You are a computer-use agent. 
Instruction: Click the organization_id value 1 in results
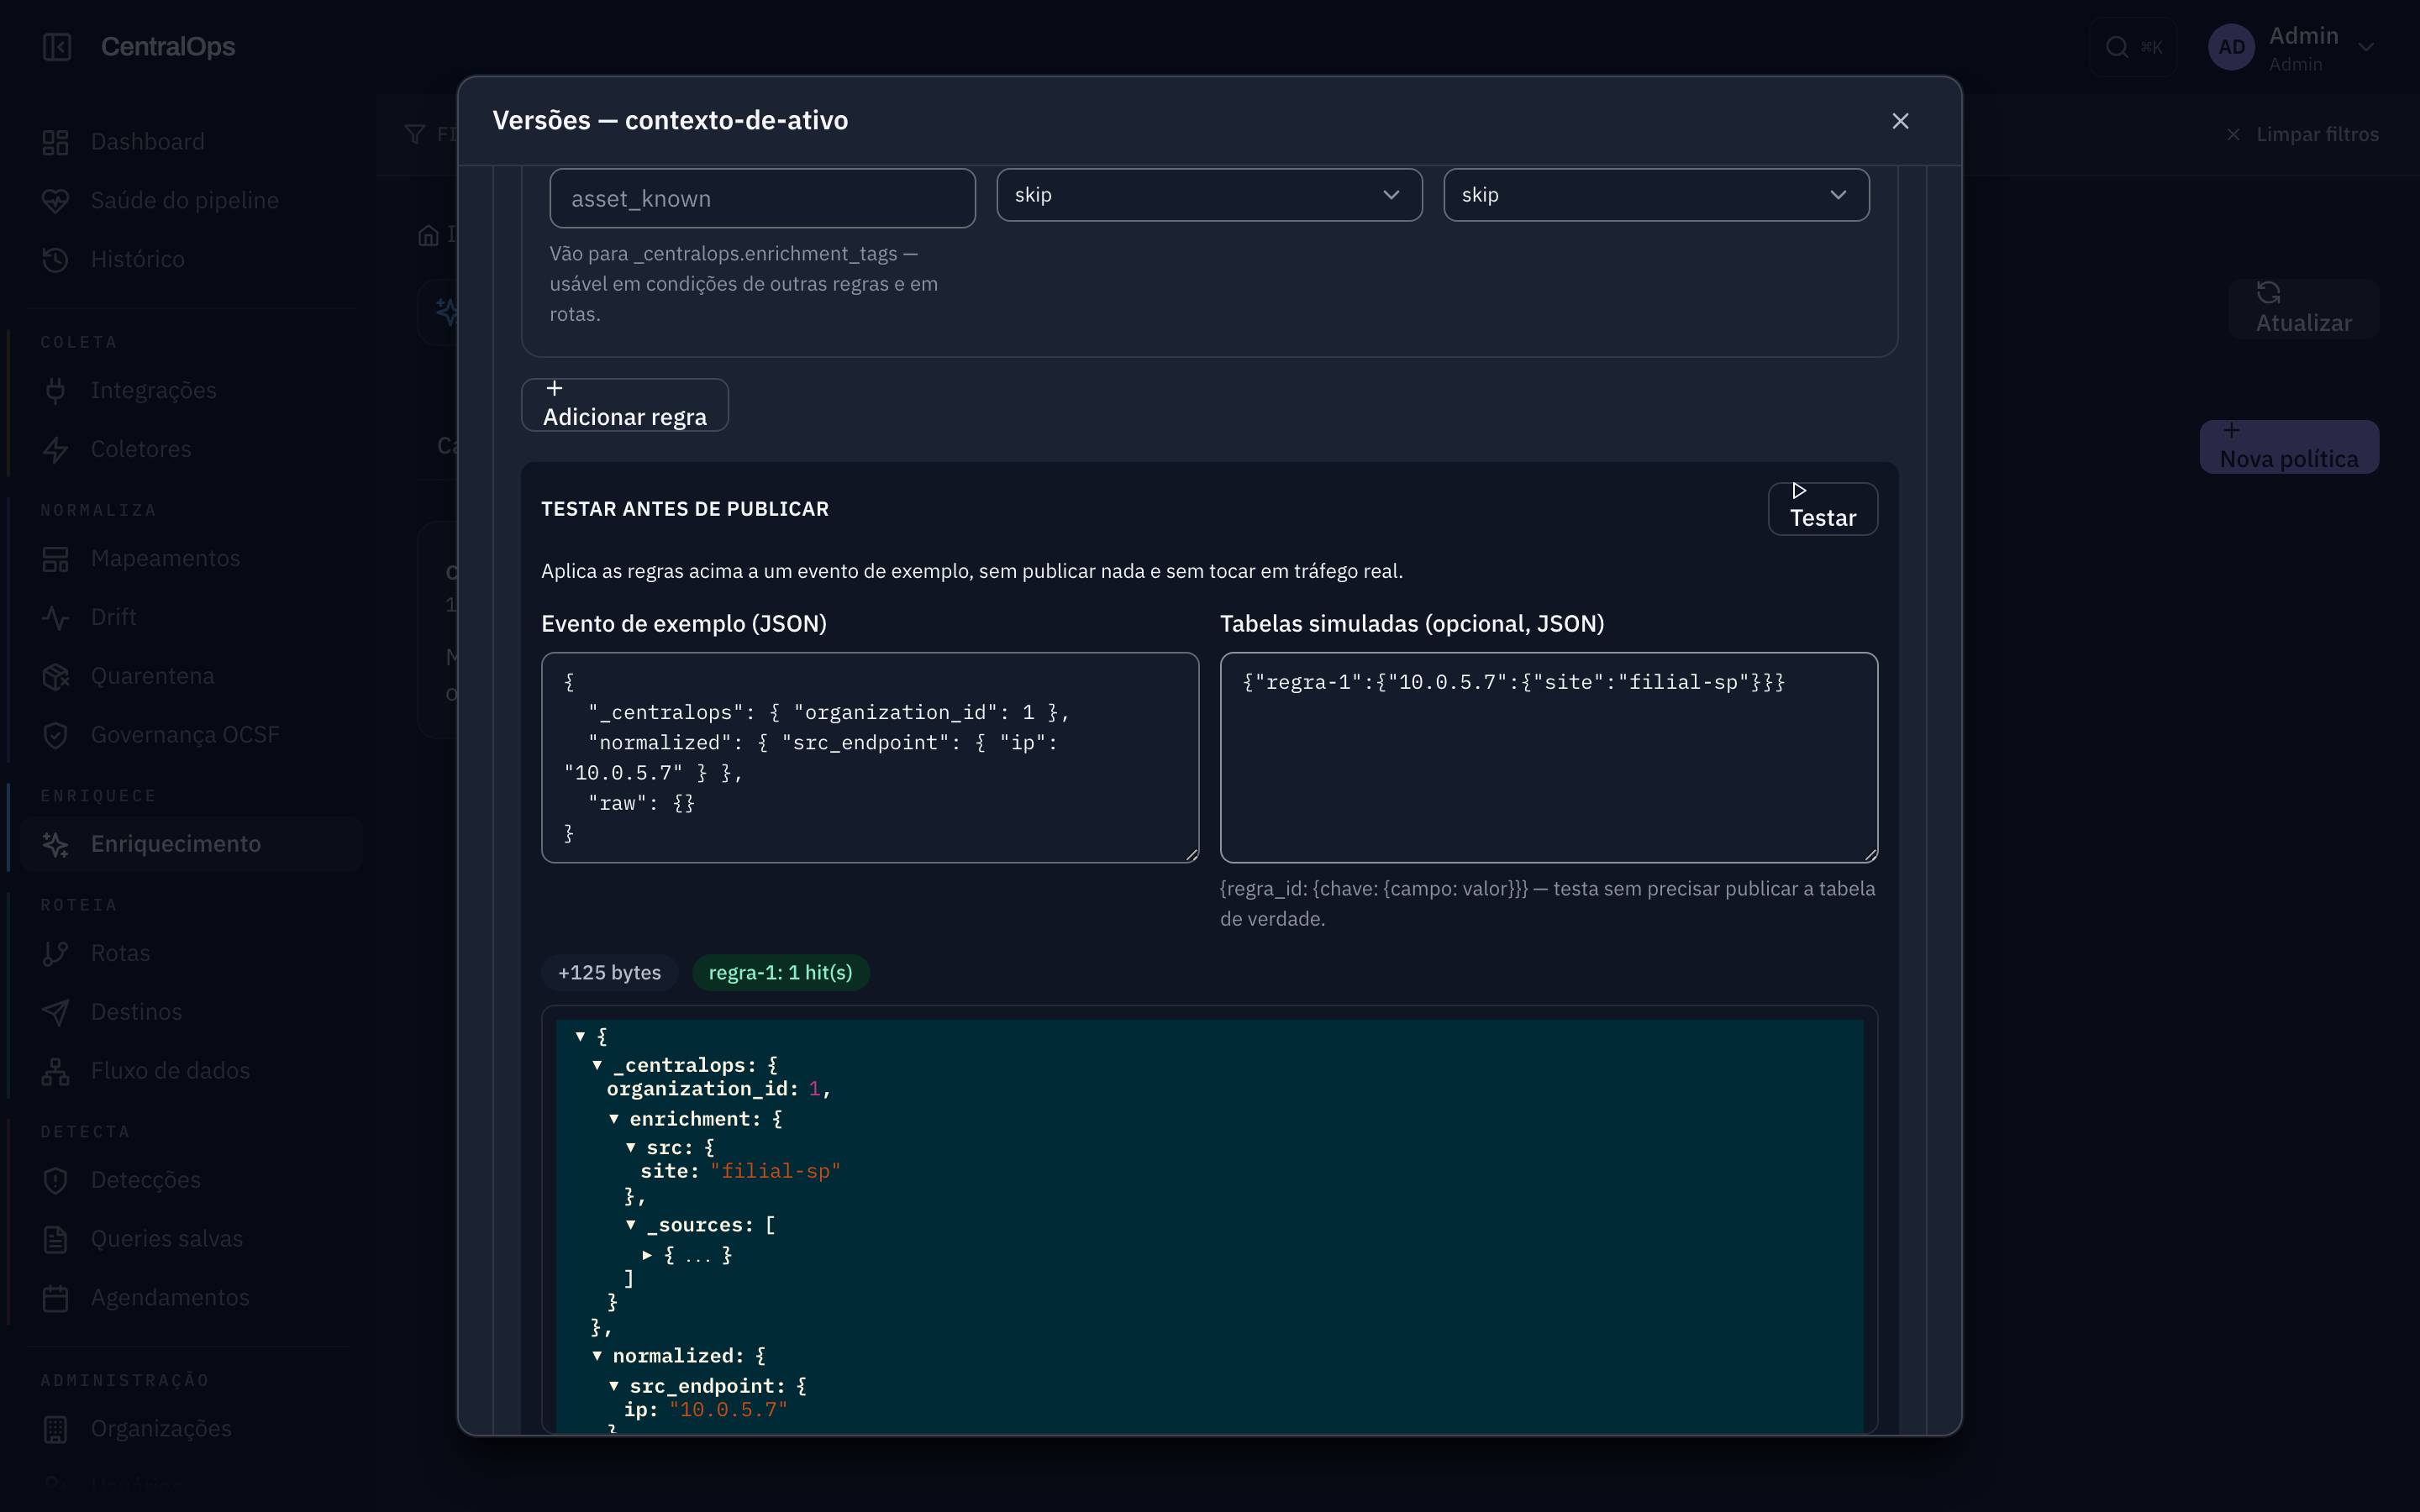coord(814,1090)
